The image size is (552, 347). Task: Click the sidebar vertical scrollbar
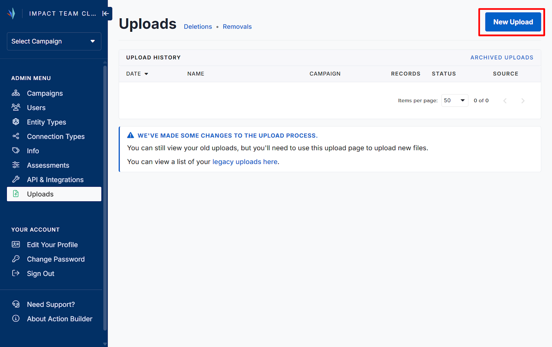[105, 197]
